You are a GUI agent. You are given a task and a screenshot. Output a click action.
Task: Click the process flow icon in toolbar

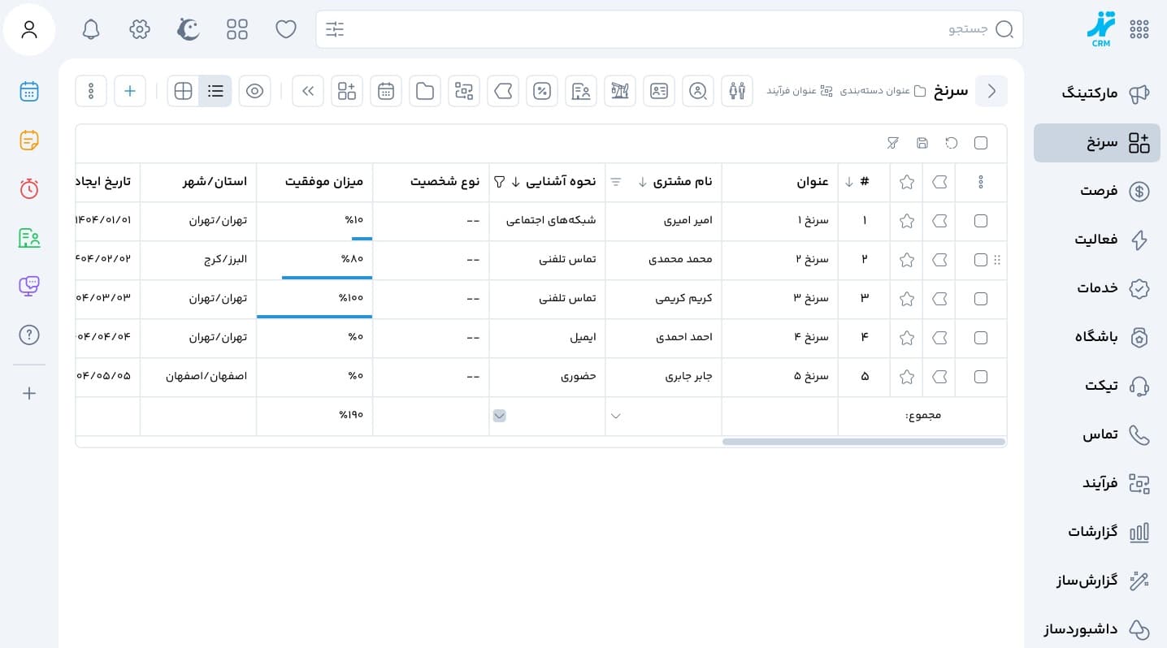tap(464, 91)
